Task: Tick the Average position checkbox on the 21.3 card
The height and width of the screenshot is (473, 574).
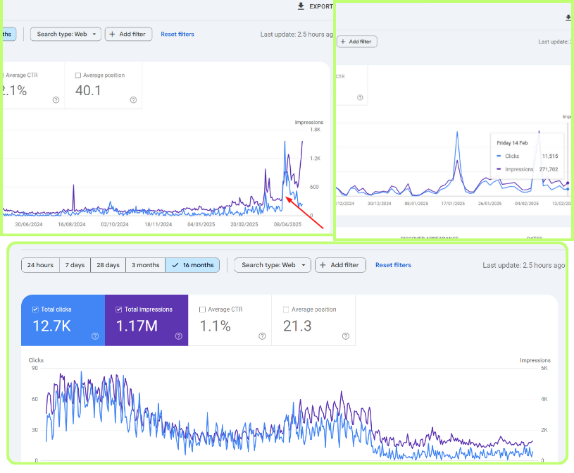Action: [286, 309]
